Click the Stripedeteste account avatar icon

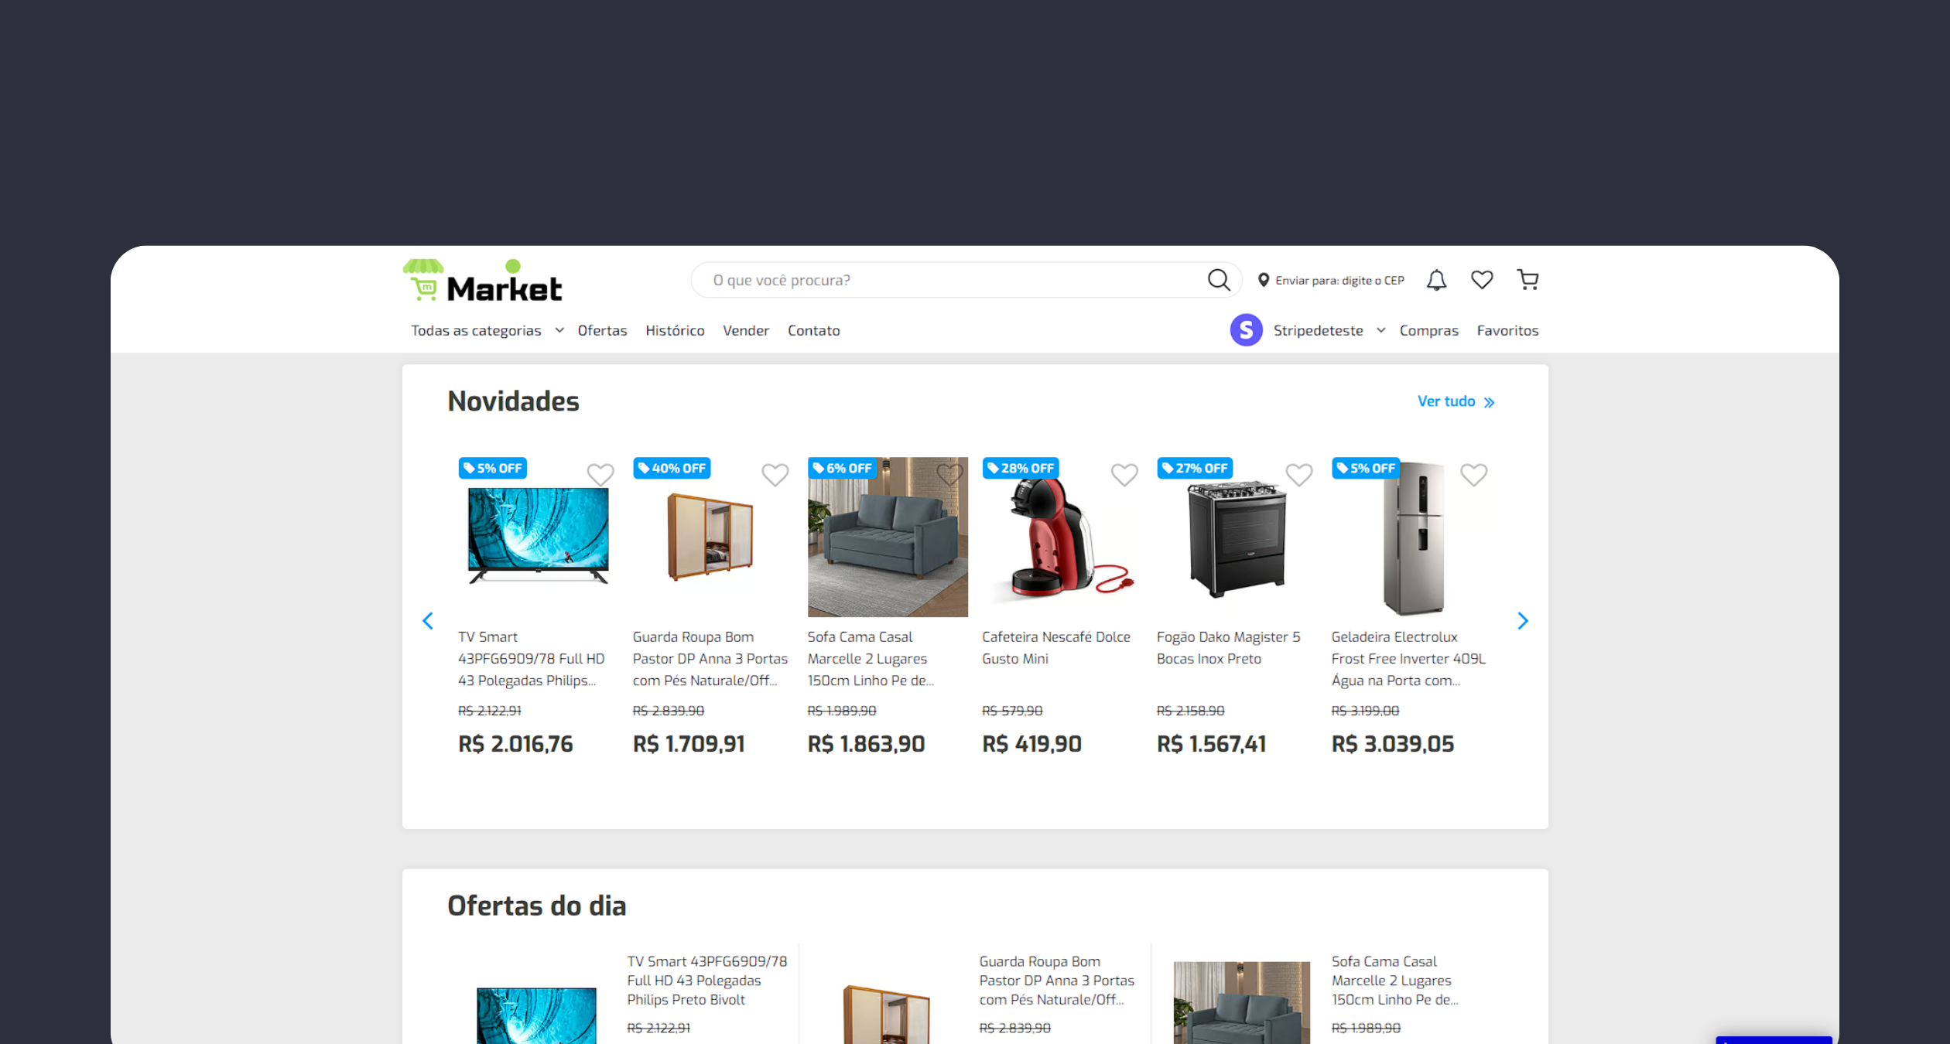tap(1246, 329)
